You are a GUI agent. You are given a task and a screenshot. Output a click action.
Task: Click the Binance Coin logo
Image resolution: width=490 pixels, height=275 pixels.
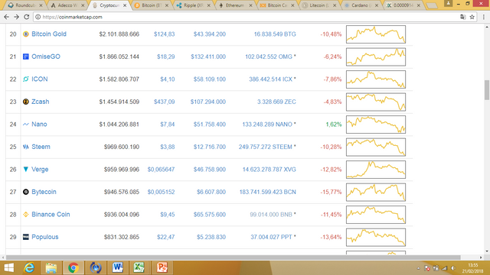coord(26,215)
